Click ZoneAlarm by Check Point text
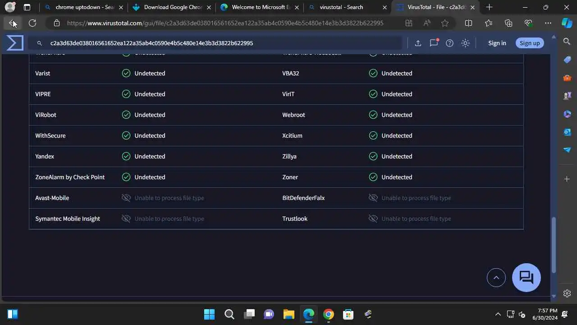This screenshot has width=577, height=325. coord(70,177)
